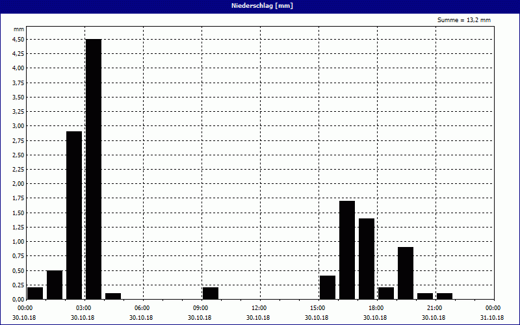Select the 0,50 mm bar after 00:00
Viewport: 520px width, 325px height.
(x=55, y=285)
